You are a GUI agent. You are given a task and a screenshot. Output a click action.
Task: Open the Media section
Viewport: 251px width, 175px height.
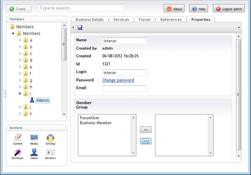pos(34,139)
